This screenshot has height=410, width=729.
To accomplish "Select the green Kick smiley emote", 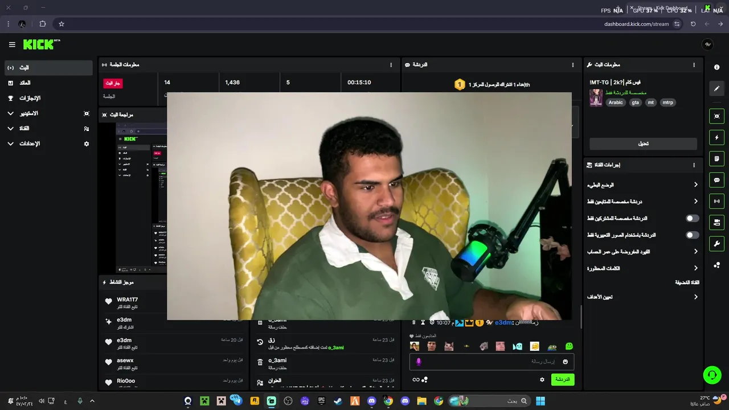I will (x=569, y=346).
